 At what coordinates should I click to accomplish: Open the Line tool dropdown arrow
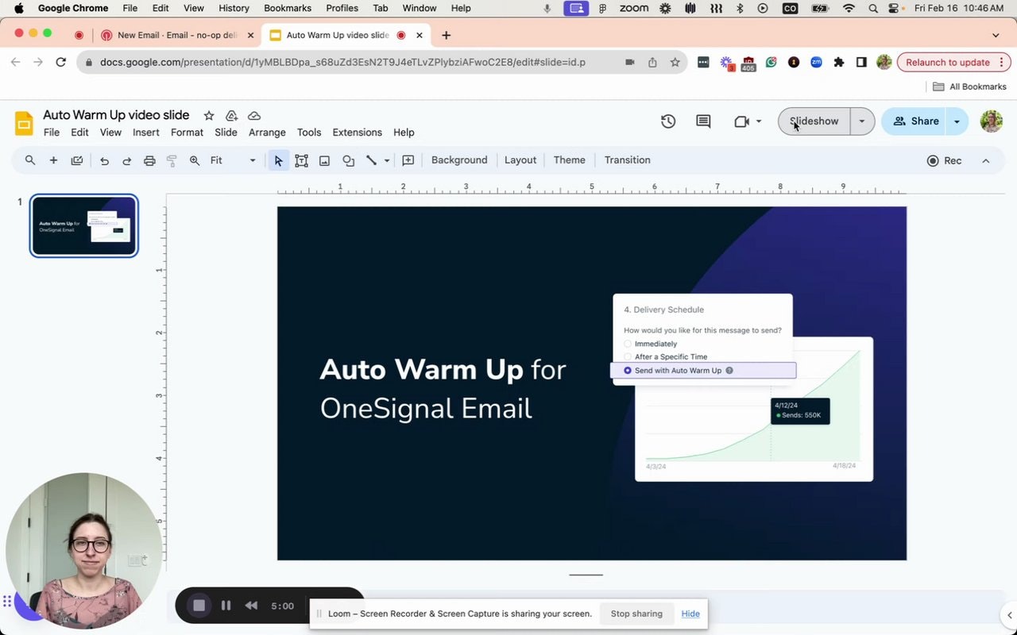click(387, 160)
